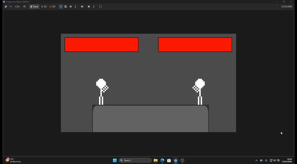Click the Godot engine taskbar icon
Screen dimensions: 297x164
coord(176,160)
